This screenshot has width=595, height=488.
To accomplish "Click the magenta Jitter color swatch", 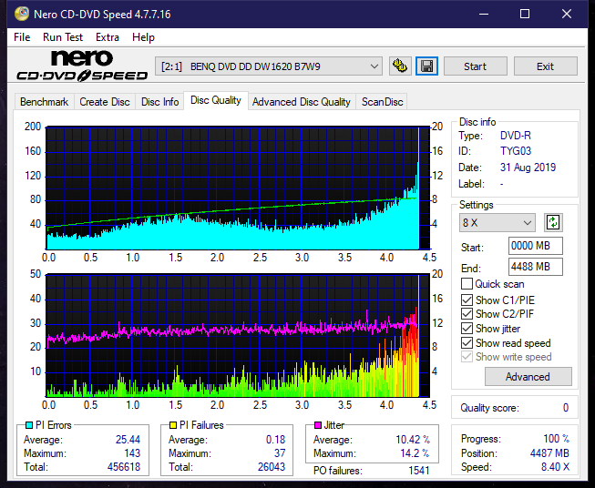I will click(318, 425).
